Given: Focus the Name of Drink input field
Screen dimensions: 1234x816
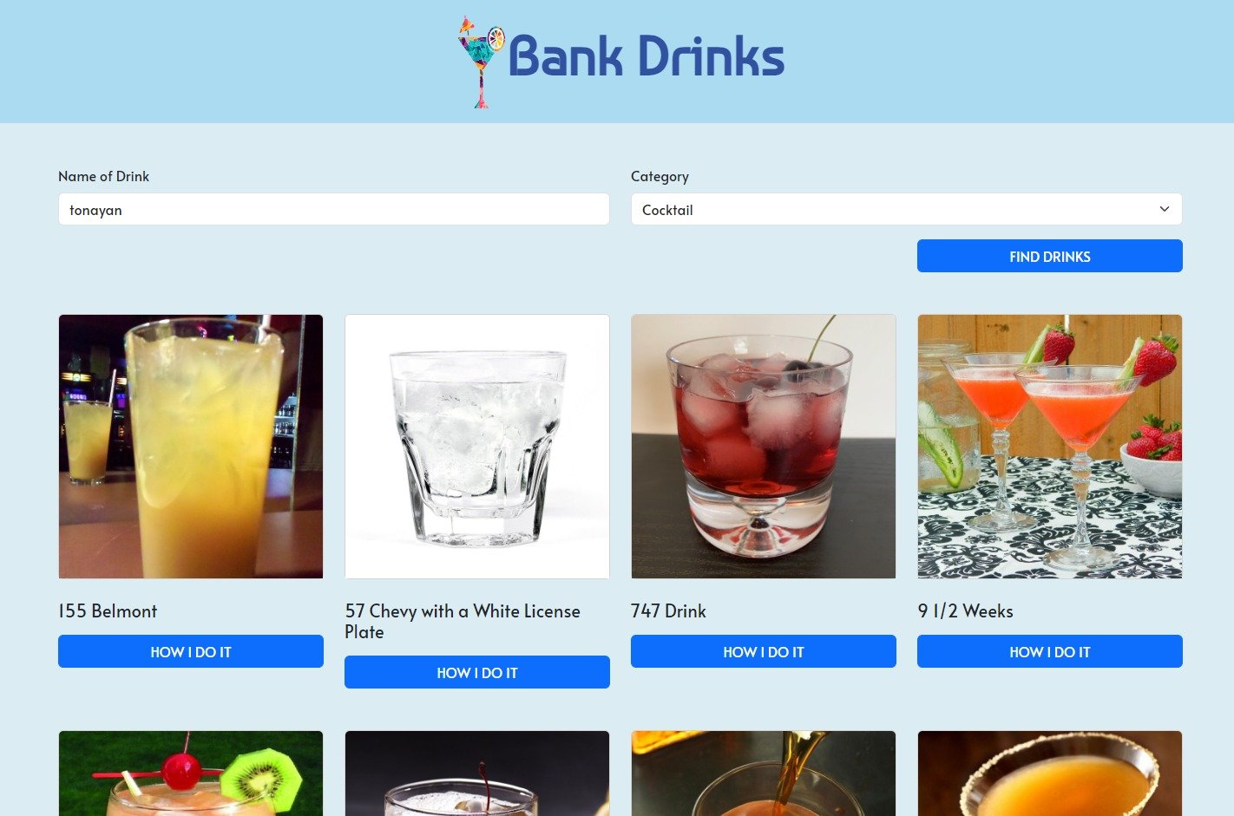Looking at the screenshot, I should click(334, 209).
